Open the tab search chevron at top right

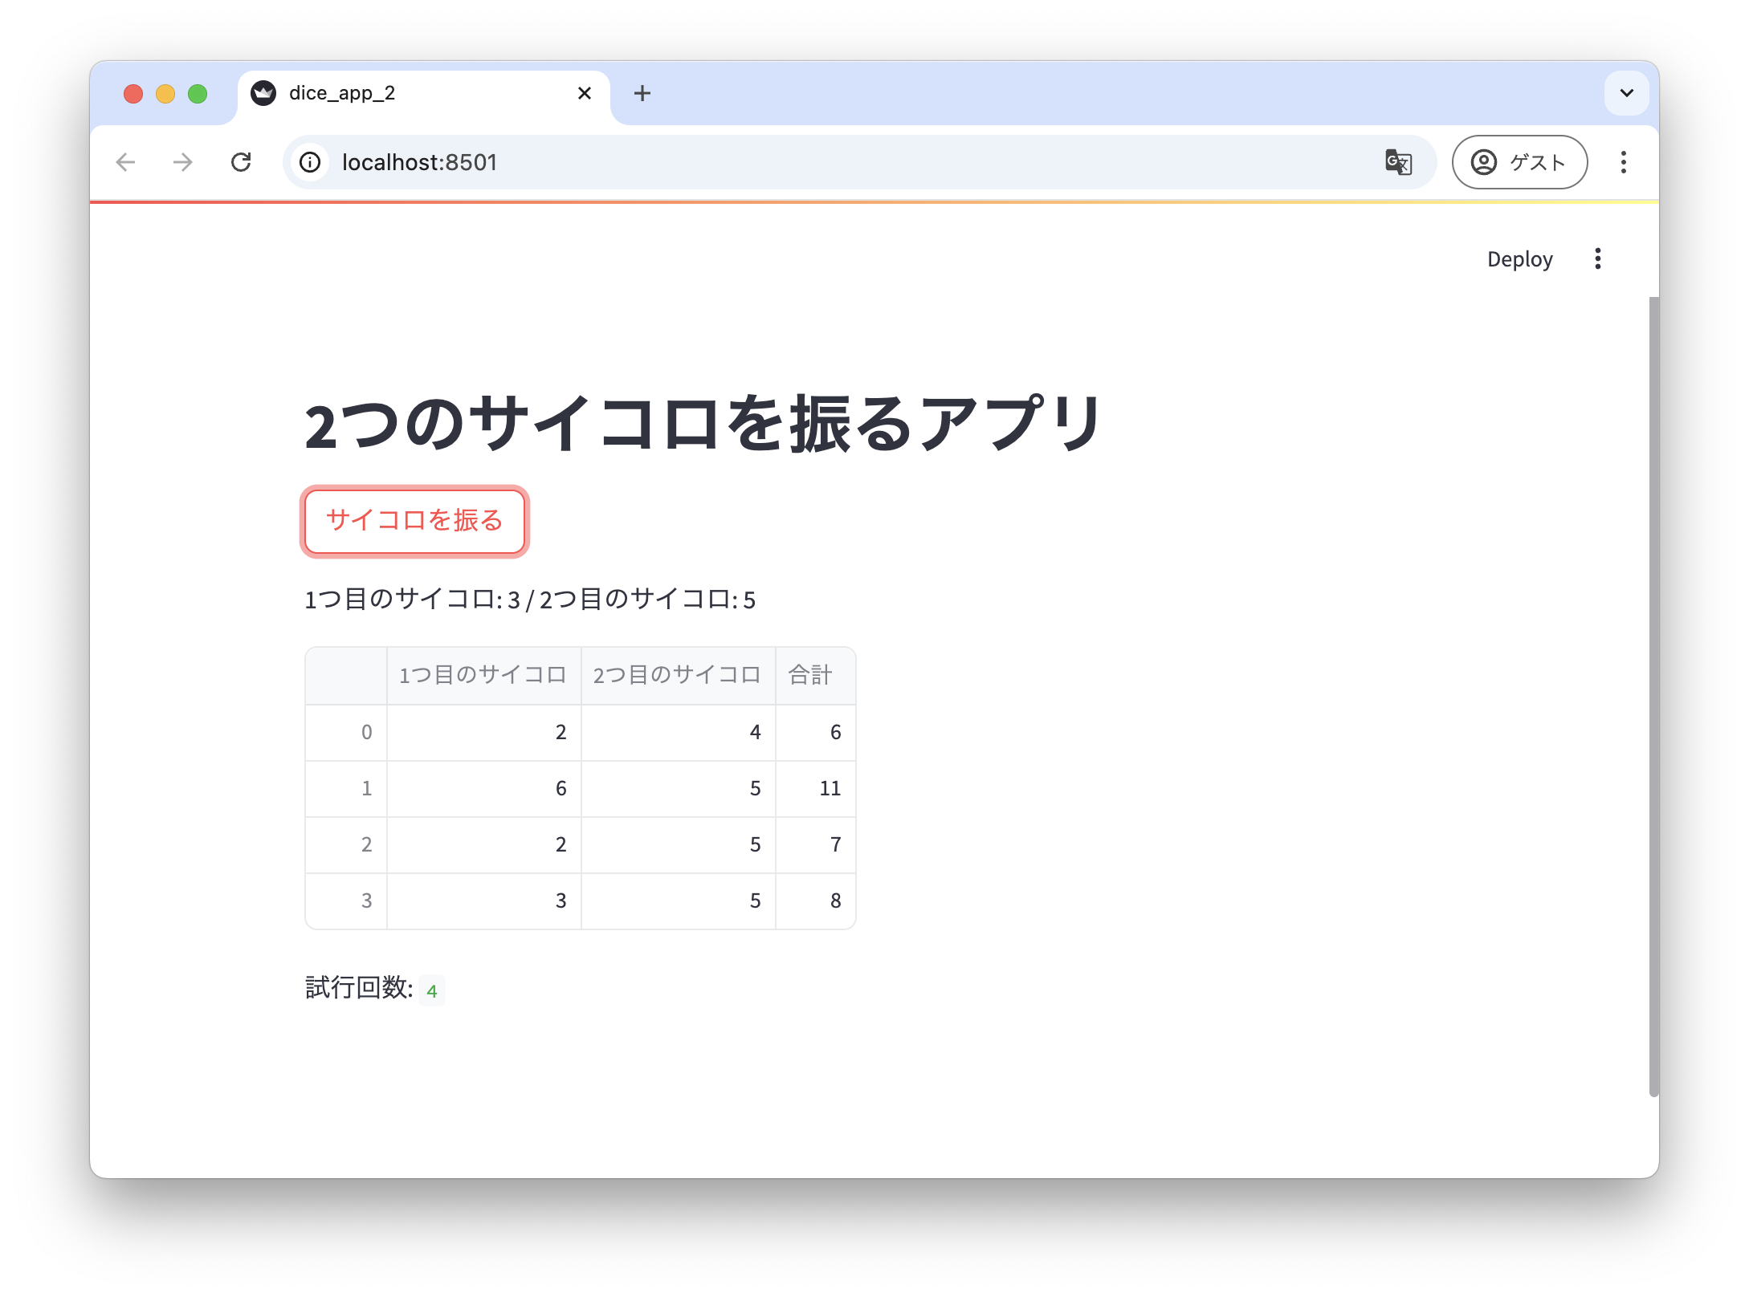[x=1626, y=93]
